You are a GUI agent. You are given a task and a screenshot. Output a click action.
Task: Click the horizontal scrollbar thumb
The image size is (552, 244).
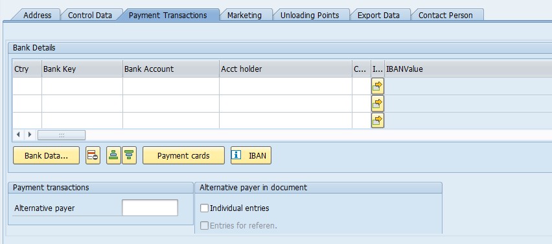pos(62,135)
